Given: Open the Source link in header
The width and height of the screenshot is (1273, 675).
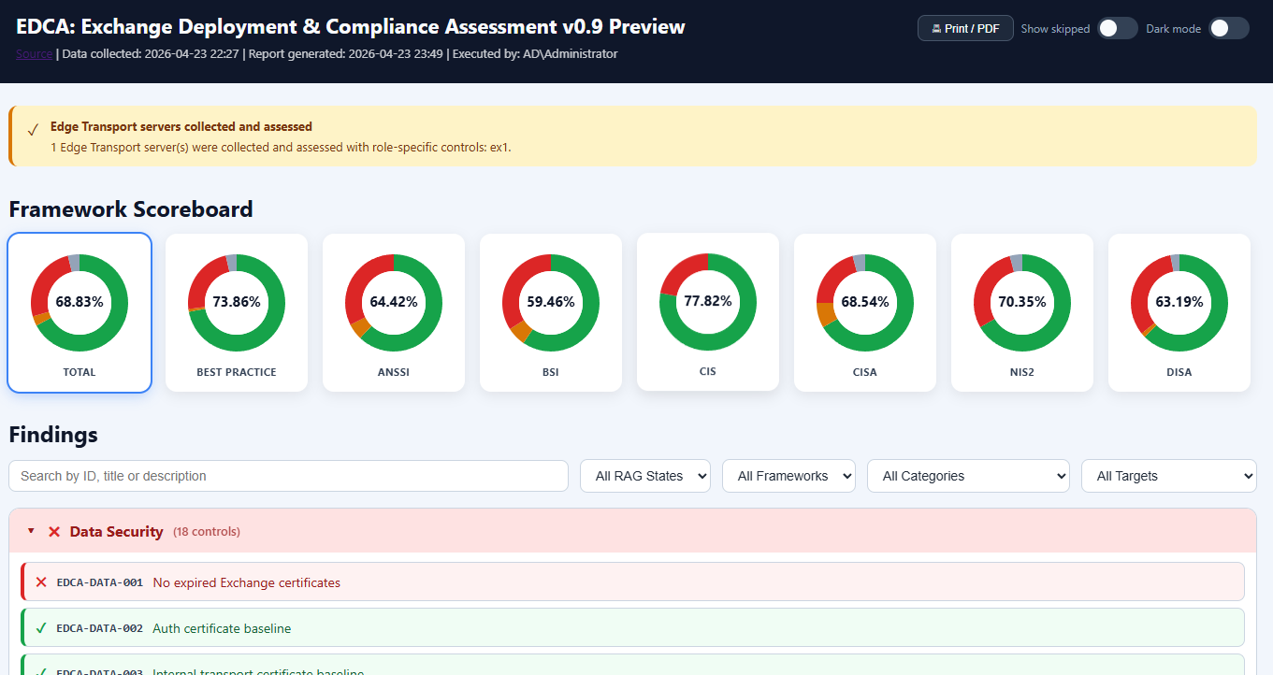Looking at the screenshot, I should [34, 54].
